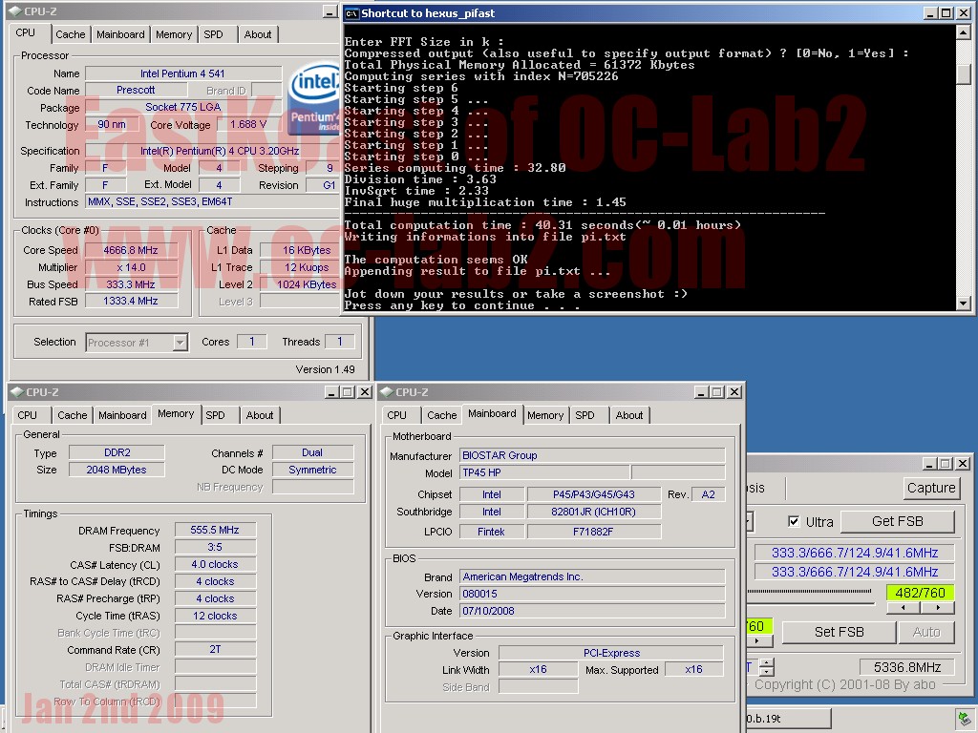Screen dimensions: 978x733
Task: Click the BIOS Date value 07/10/2008
Action: point(592,611)
